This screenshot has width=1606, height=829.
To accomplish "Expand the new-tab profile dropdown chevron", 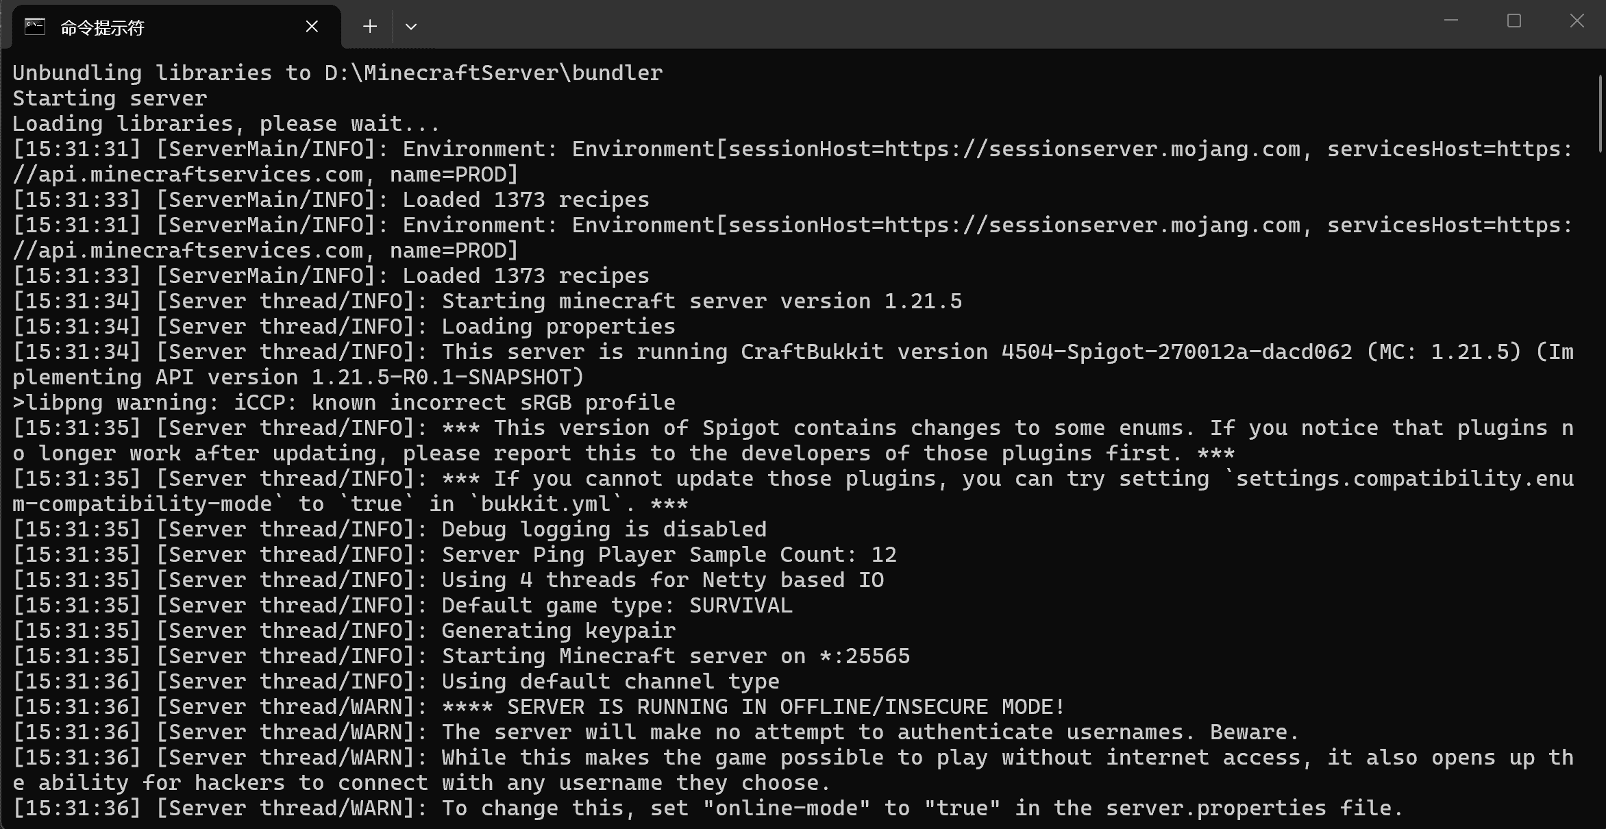I will pyautogui.click(x=411, y=27).
